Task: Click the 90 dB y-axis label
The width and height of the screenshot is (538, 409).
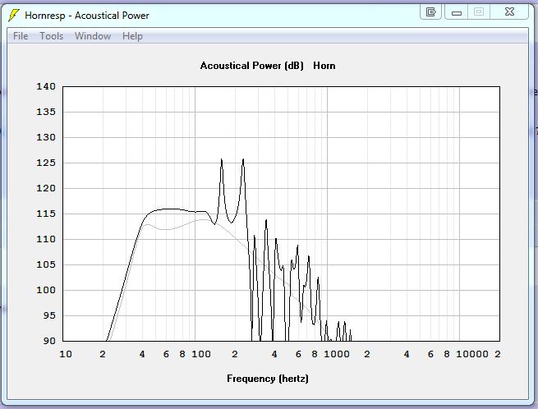Action: (x=49, y=341)
